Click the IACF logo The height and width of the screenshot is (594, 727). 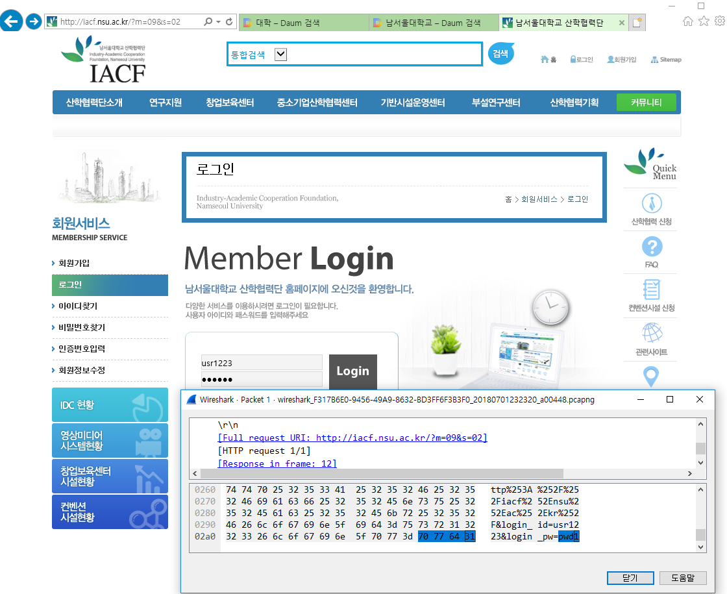[x=104, y=60]
